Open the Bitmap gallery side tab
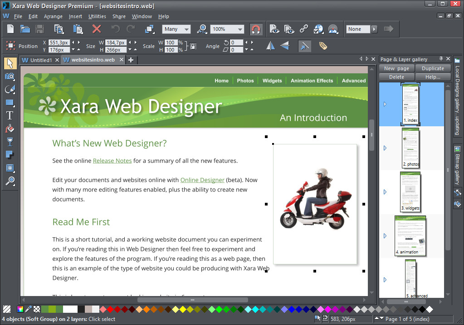The image size is (464, 325). 458,165
